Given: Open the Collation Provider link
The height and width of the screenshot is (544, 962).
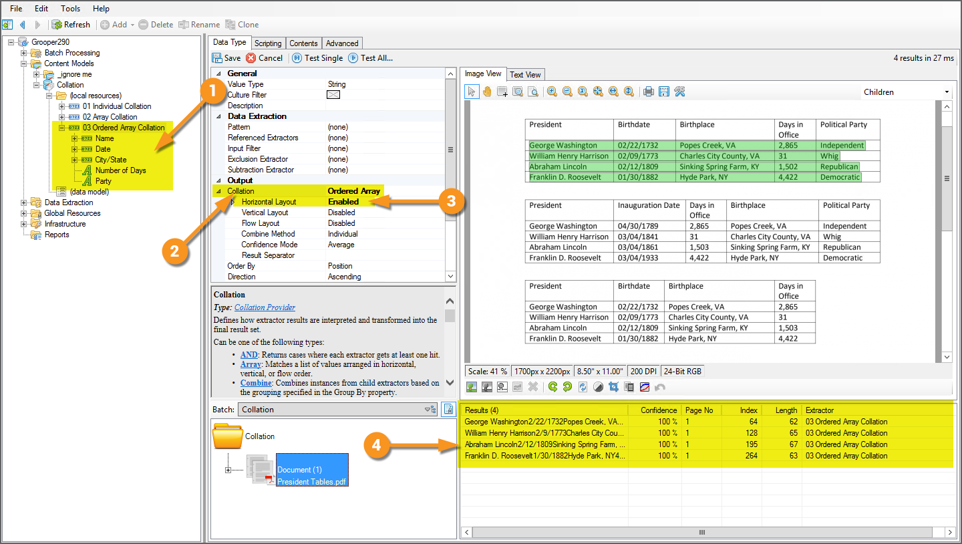Looking at the screenshot, I should point(265,307).
